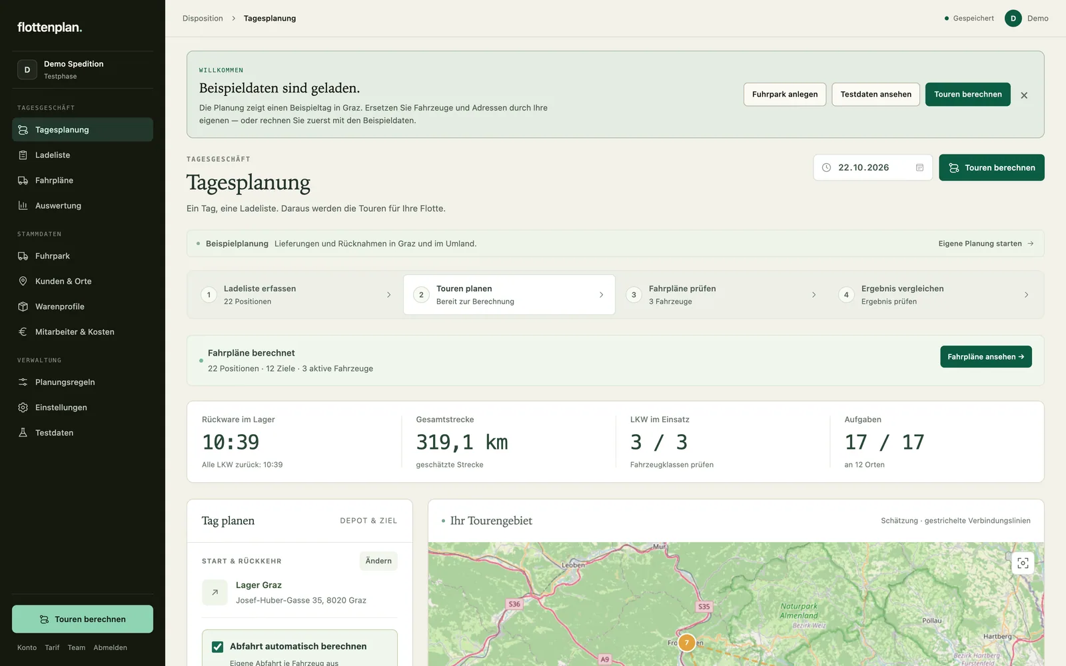Expand step 4 Ergebnis vergleichen chevron
The image size is (1066, 666).
point(1026,295)
